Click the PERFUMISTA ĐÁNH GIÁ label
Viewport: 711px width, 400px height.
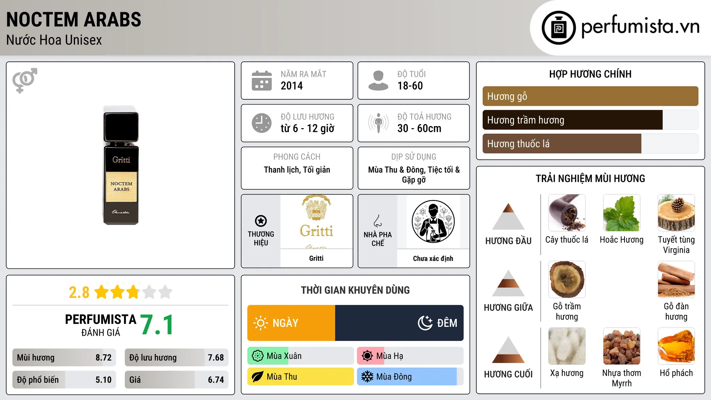(101, 325)
